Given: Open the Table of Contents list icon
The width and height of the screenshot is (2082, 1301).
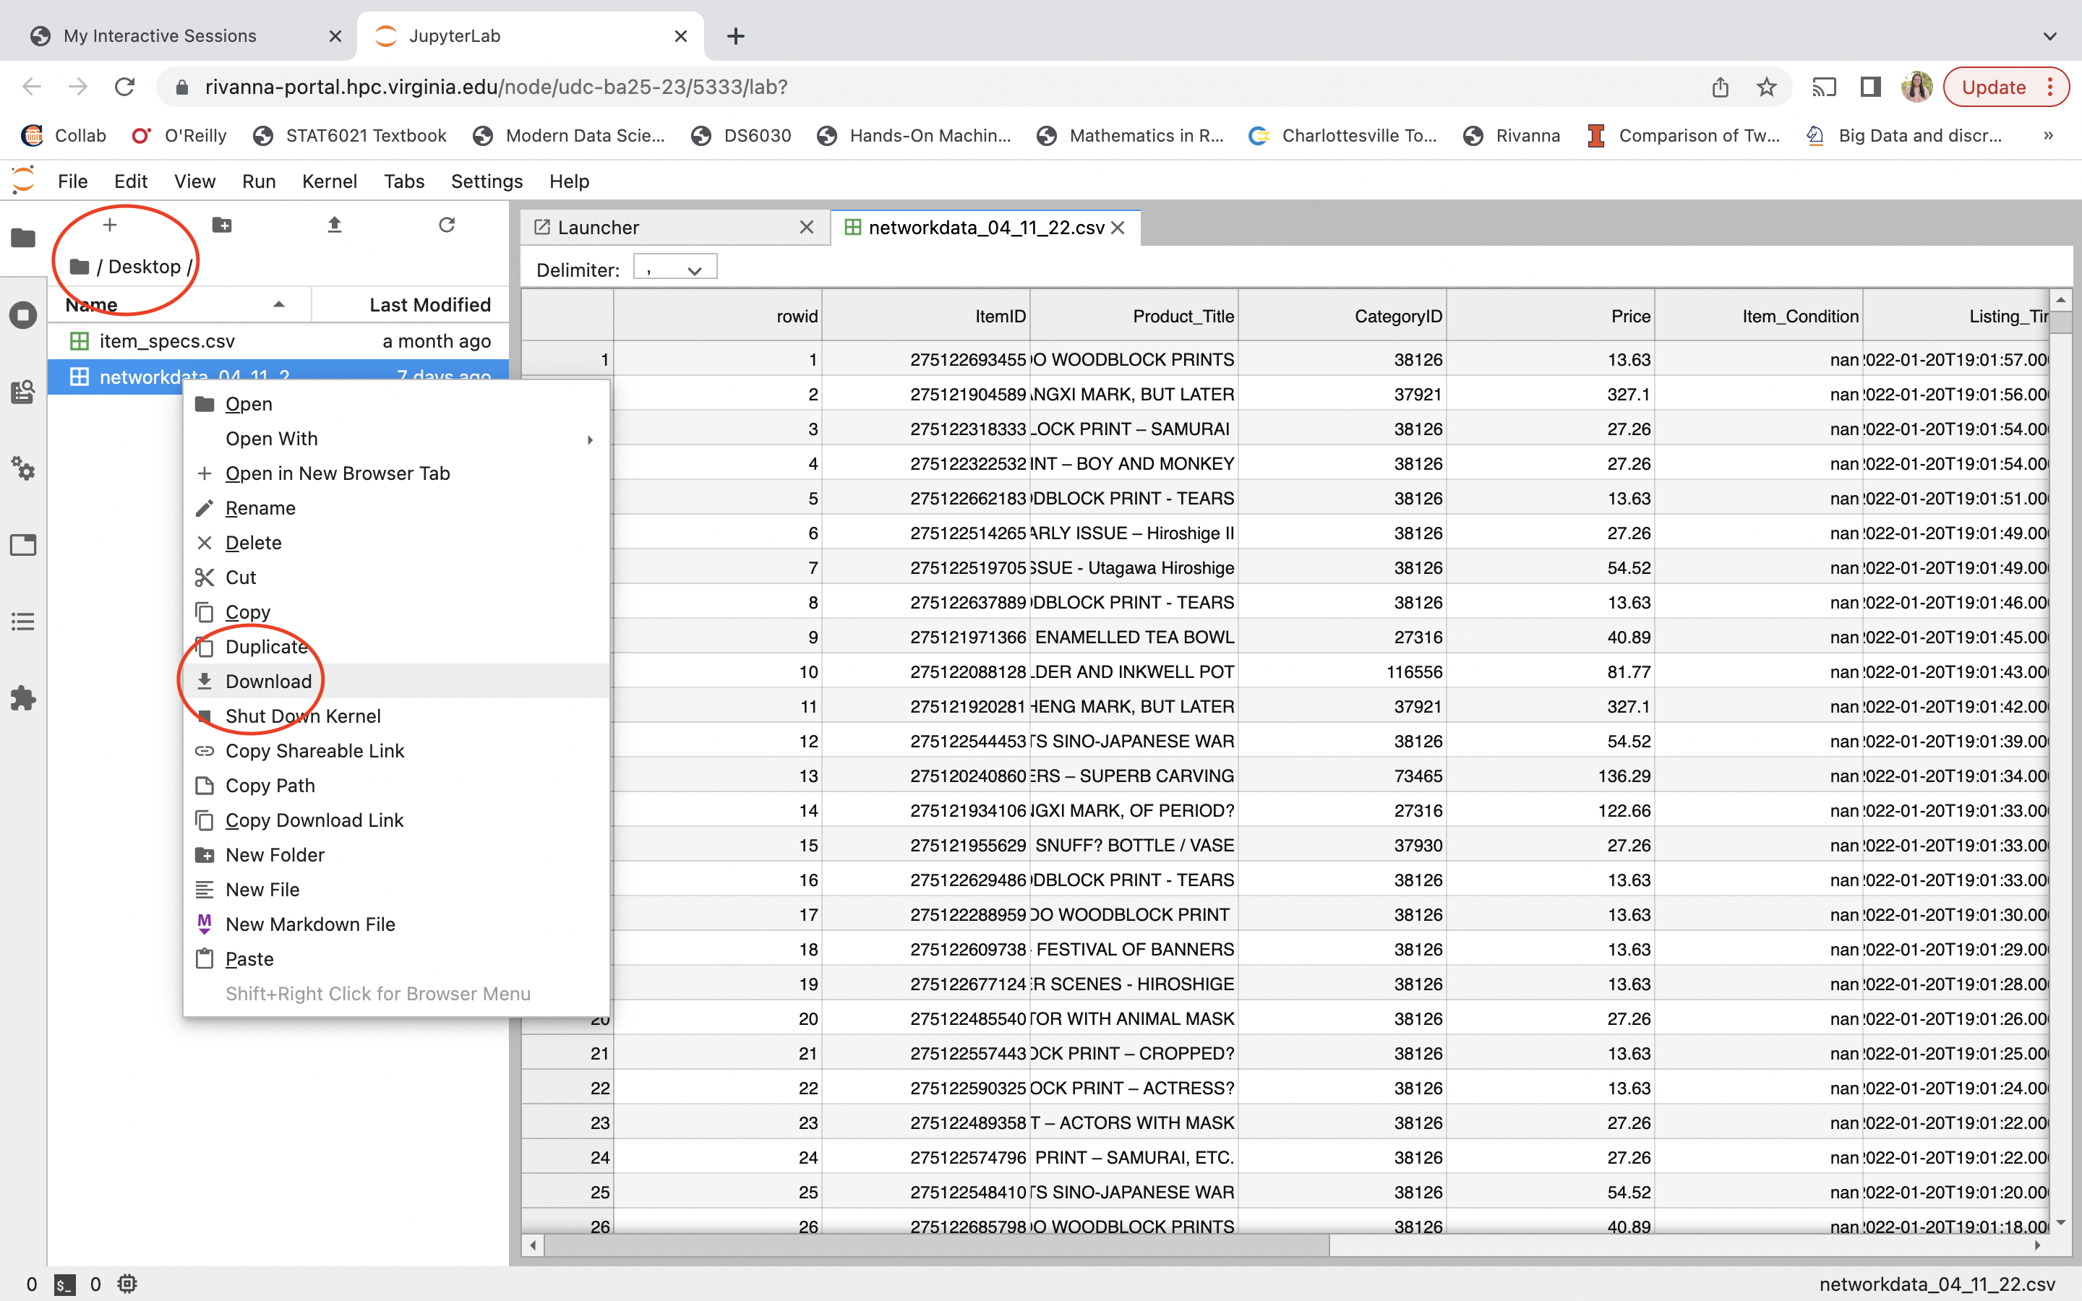Looking at the screenshot, I should pyautogui.click(x=23, y=622).
